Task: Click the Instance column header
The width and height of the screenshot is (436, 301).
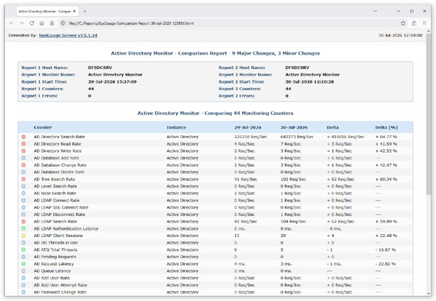Action: (x=177, y=127)
